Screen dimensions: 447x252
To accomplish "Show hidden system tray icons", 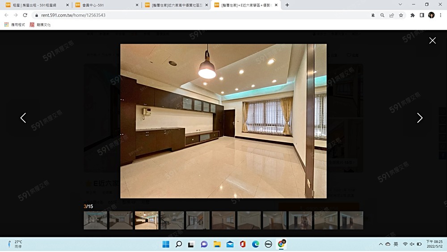I will tap(380, 244).
